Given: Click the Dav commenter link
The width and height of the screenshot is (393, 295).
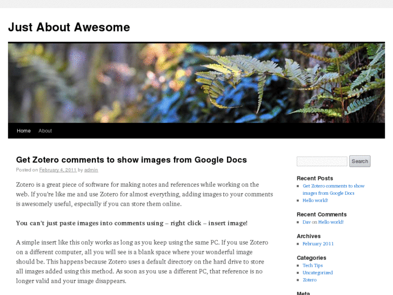Looking at the screenshot, I should click(x=307, y=222).
